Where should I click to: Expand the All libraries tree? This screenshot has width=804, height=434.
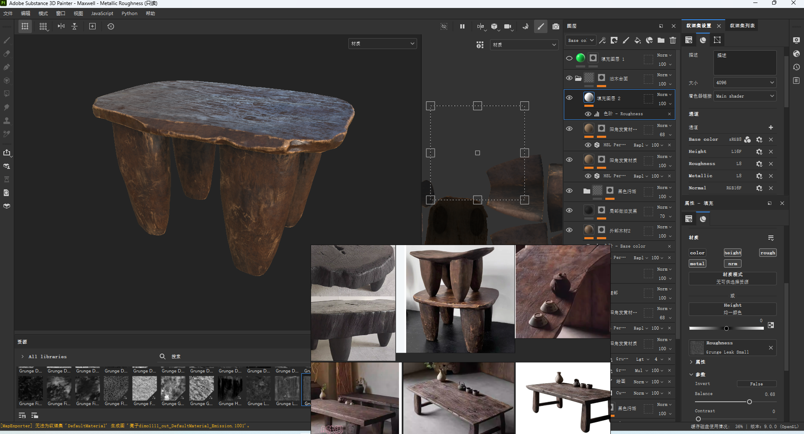coord(22,356)
